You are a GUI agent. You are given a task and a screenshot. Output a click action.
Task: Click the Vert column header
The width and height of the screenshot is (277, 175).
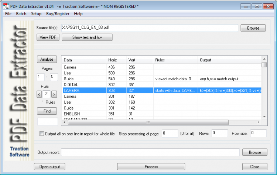click(140, 60)
